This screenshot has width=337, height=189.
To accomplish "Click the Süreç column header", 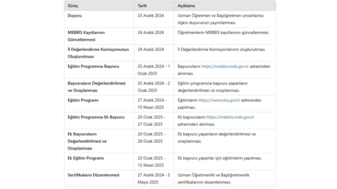I will pos(73,6).
